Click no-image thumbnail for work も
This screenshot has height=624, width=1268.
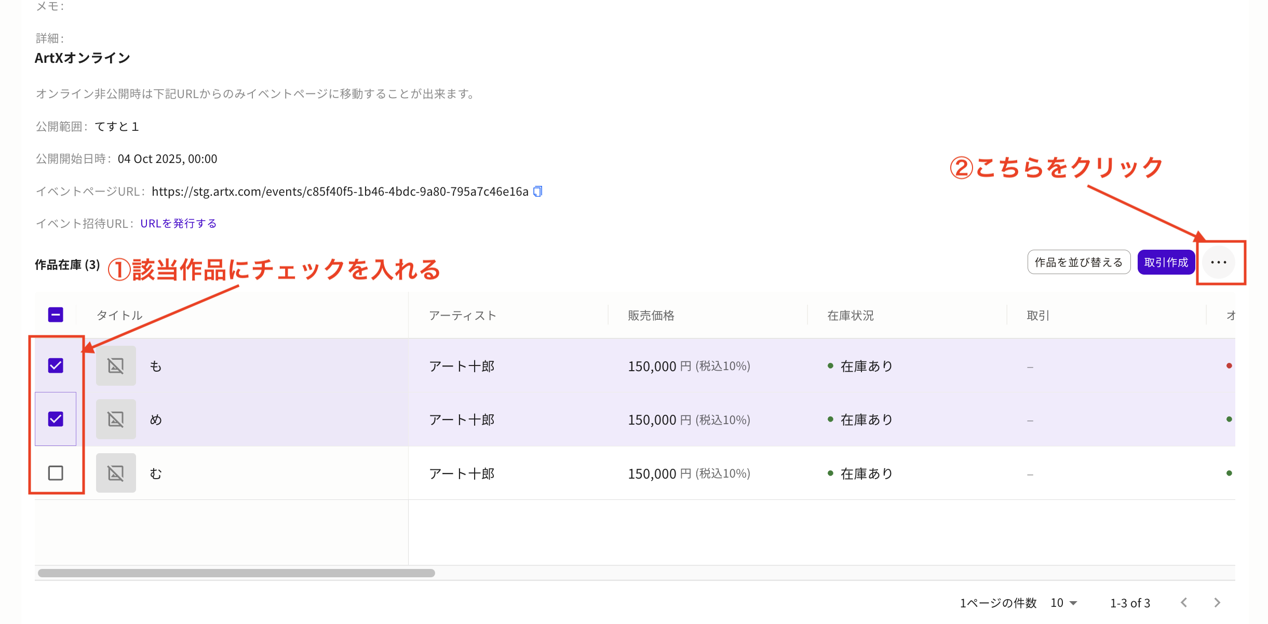116,366
